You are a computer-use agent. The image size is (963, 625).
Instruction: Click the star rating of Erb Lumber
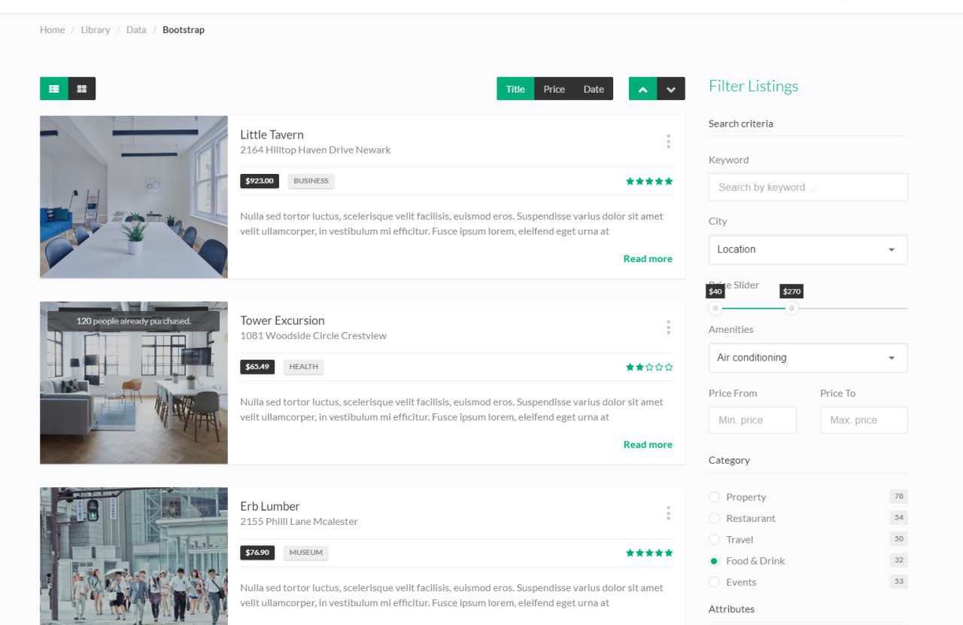(649, 553)
